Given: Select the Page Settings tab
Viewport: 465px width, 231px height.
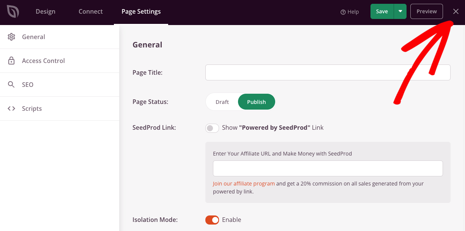Looking at the screenshot, I should click(141, 11).
